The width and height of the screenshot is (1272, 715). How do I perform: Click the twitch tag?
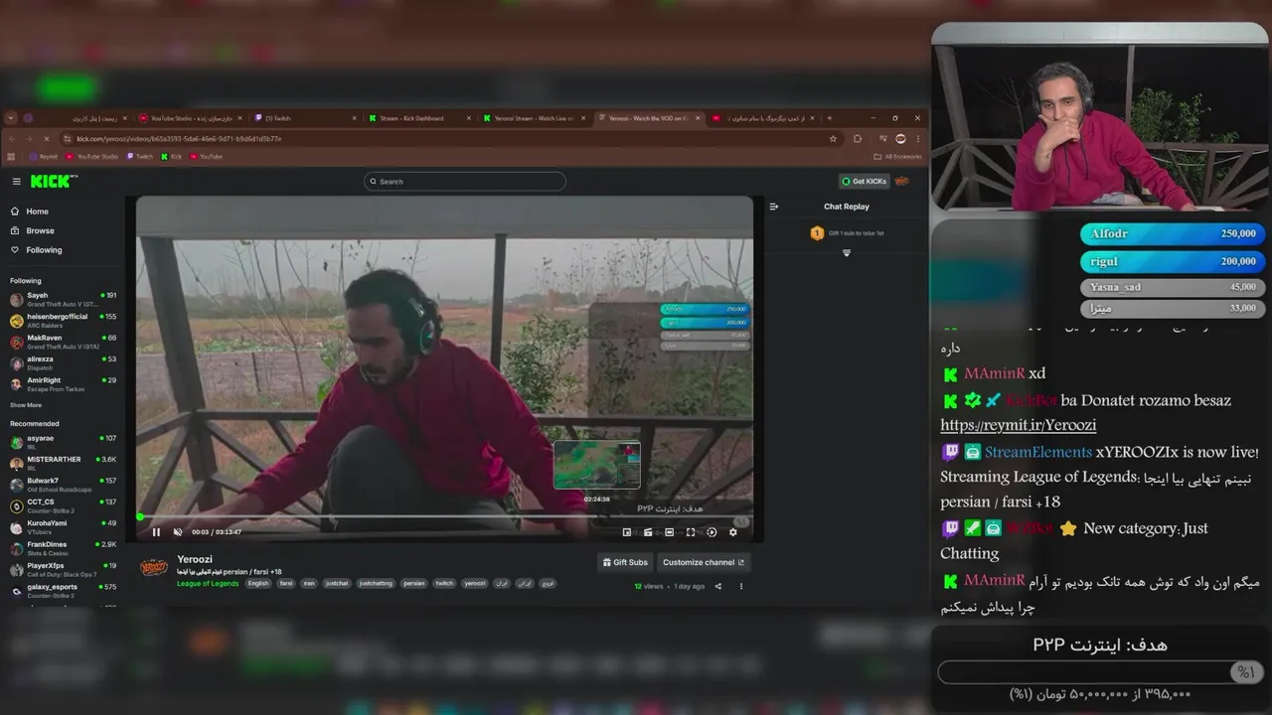[444, 584]
